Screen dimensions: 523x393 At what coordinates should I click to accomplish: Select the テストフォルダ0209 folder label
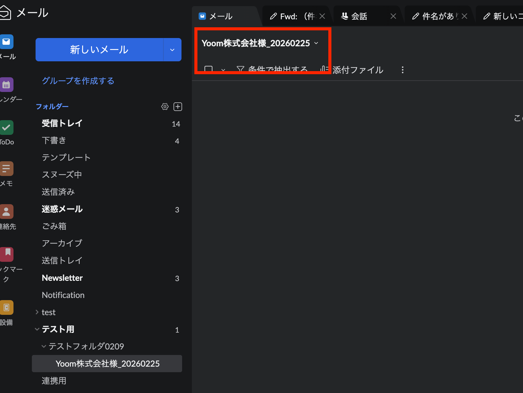86,346
